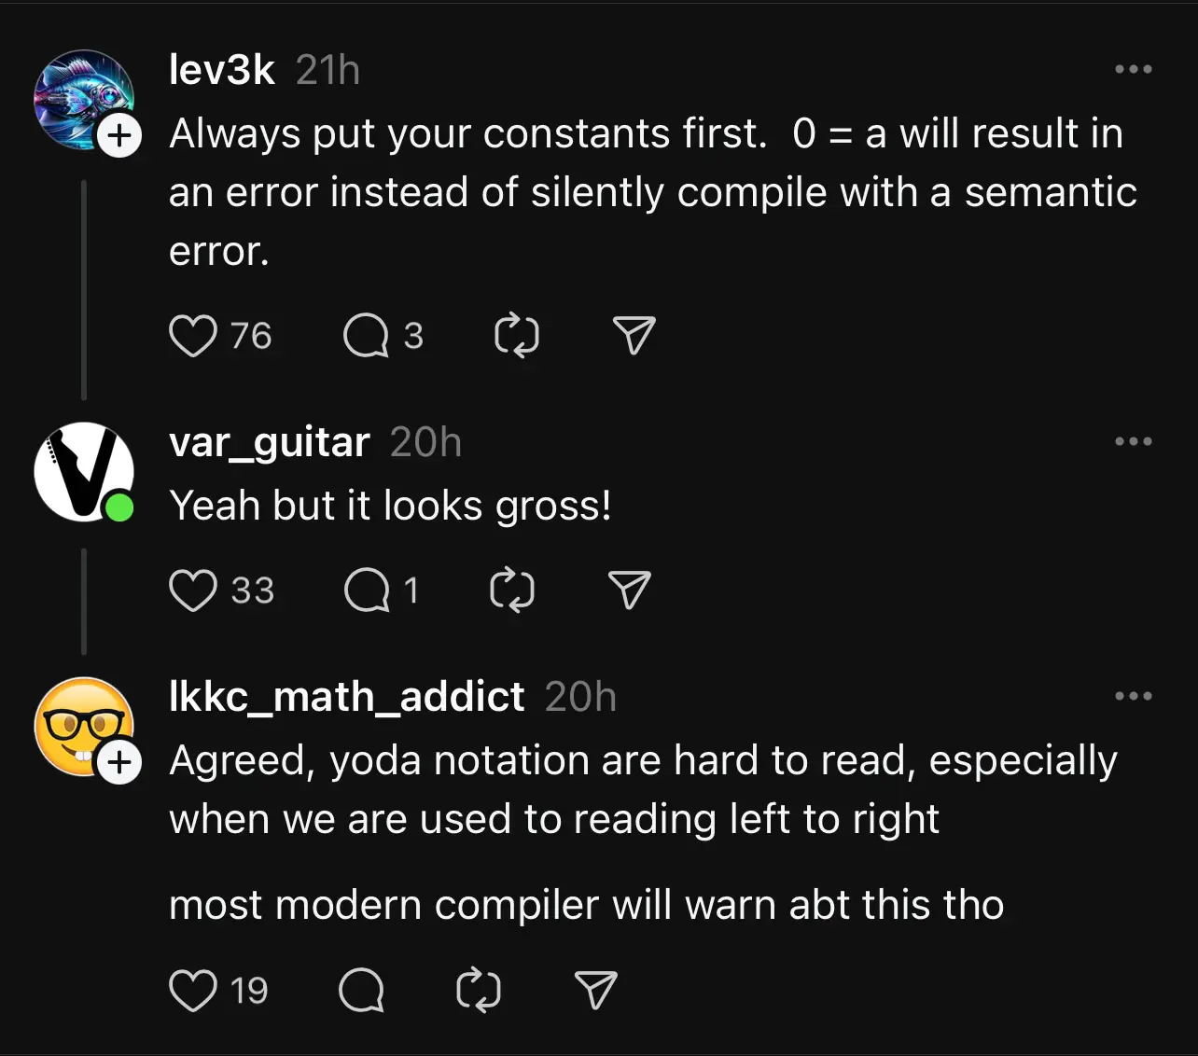Share var_guitar's reply

point(630,591)
